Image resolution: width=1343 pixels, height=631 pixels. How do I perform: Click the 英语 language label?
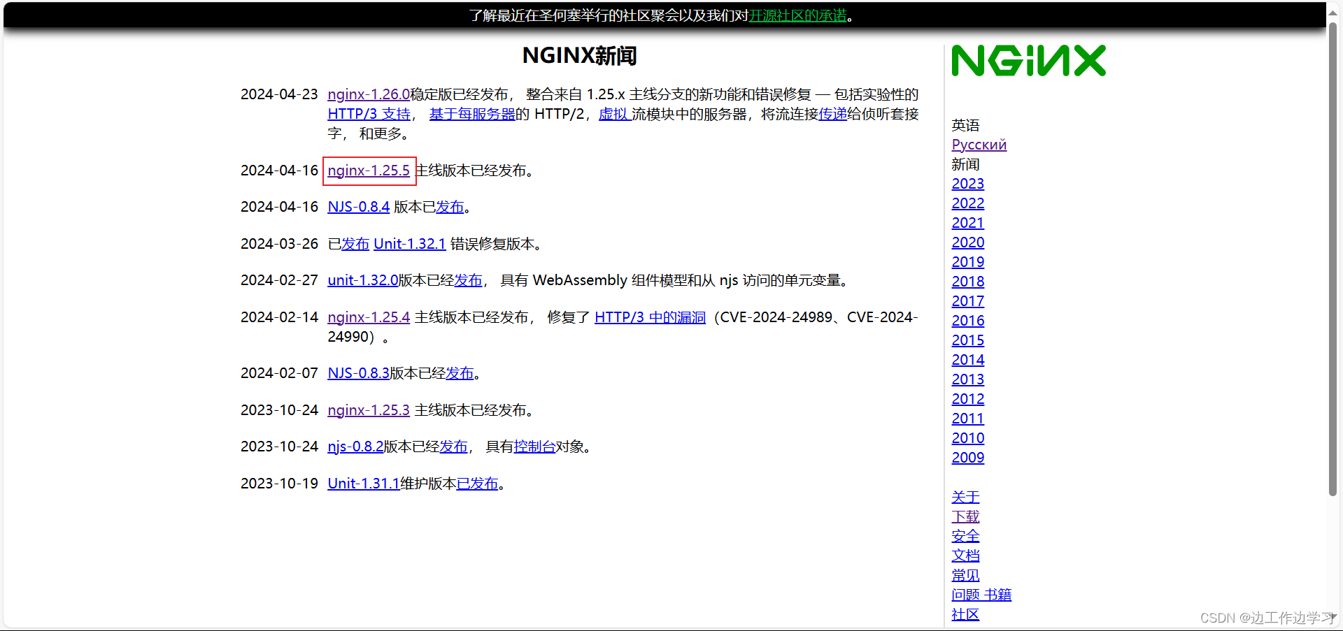(965, 125)
